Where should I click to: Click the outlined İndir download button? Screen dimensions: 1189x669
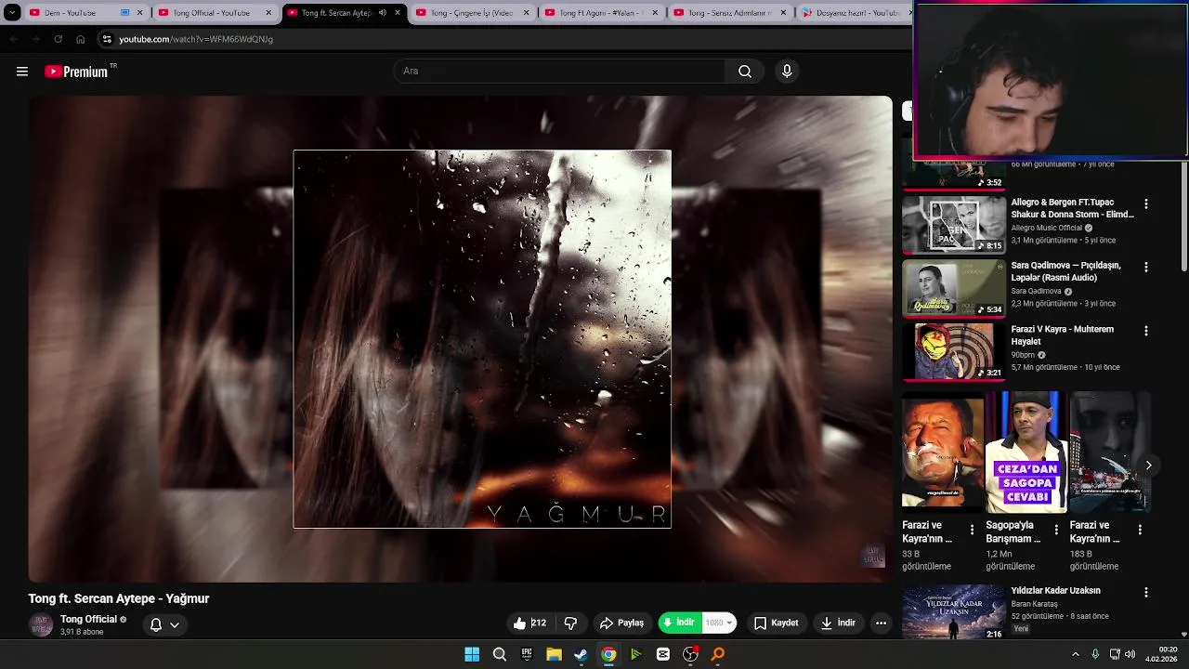838,623
